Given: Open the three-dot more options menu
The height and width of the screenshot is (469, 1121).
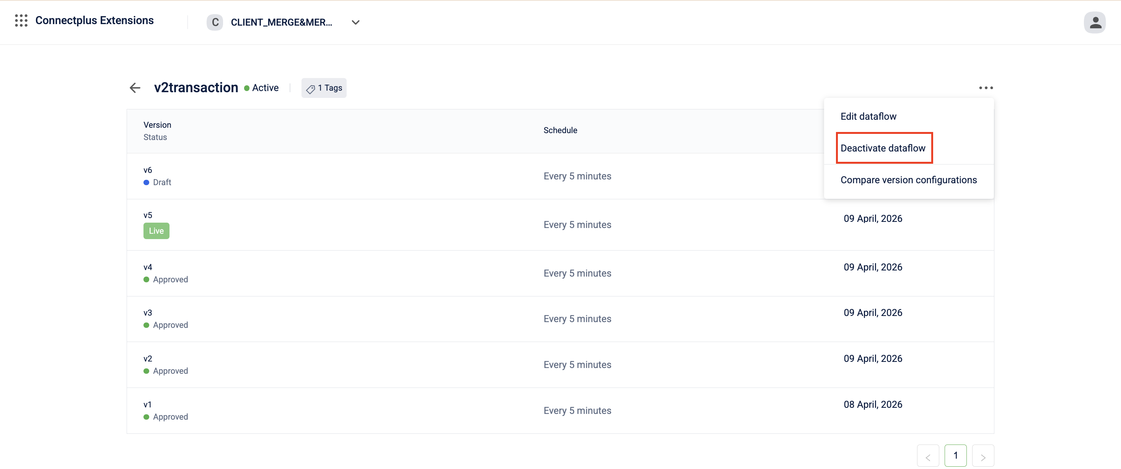Looking at the screenshot, I should (986, 88).
